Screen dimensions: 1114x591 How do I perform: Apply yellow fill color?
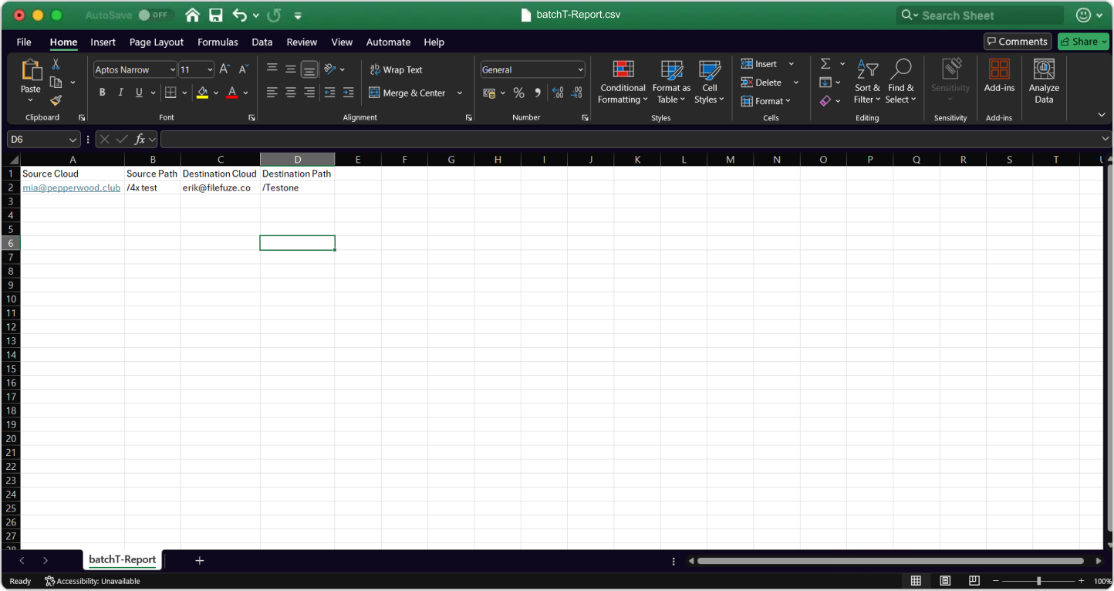point(202,93)
